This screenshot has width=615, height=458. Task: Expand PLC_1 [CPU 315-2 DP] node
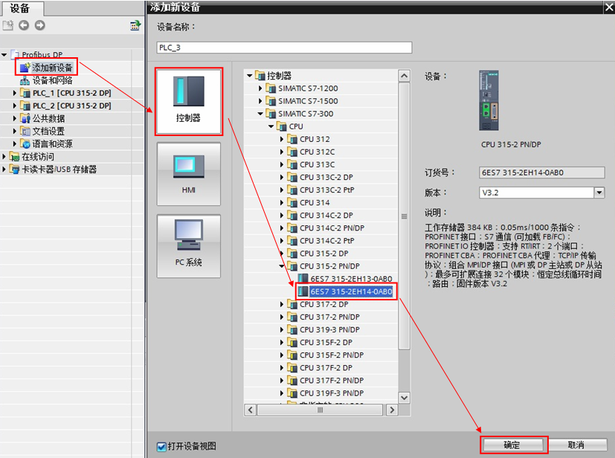(15, 93)
